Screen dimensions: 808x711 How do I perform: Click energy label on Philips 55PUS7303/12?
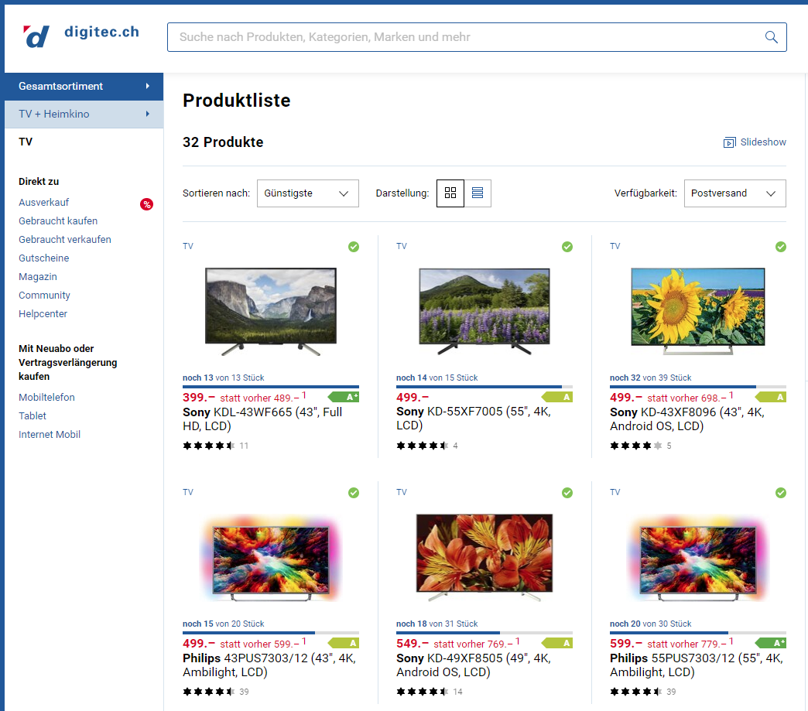(x=771, y=643)
